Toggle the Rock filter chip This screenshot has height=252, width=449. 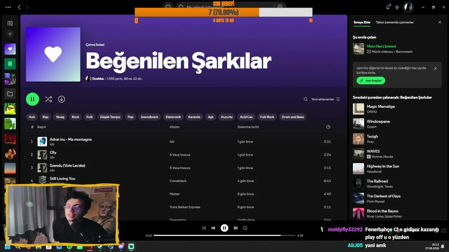(75, 117)
